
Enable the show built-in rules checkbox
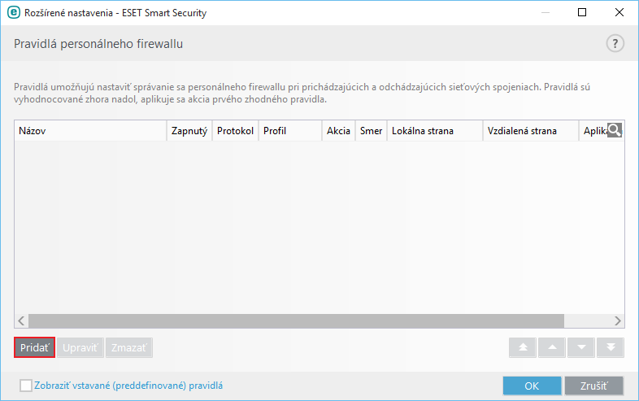tap(26, 386)
